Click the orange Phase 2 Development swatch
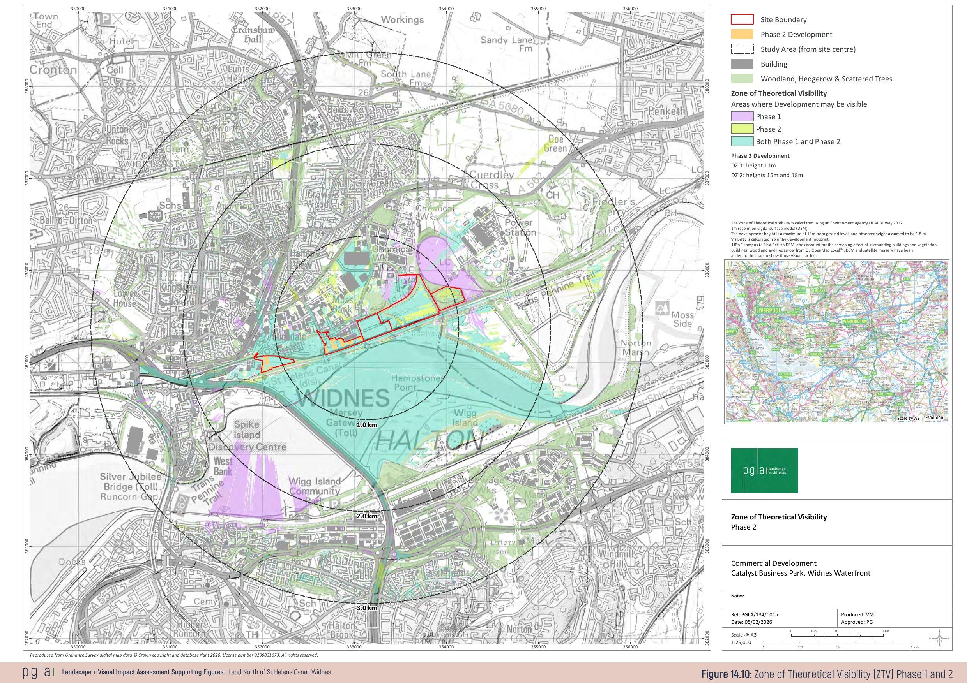This screenshot has width=967, height=683. pos(742,35)
